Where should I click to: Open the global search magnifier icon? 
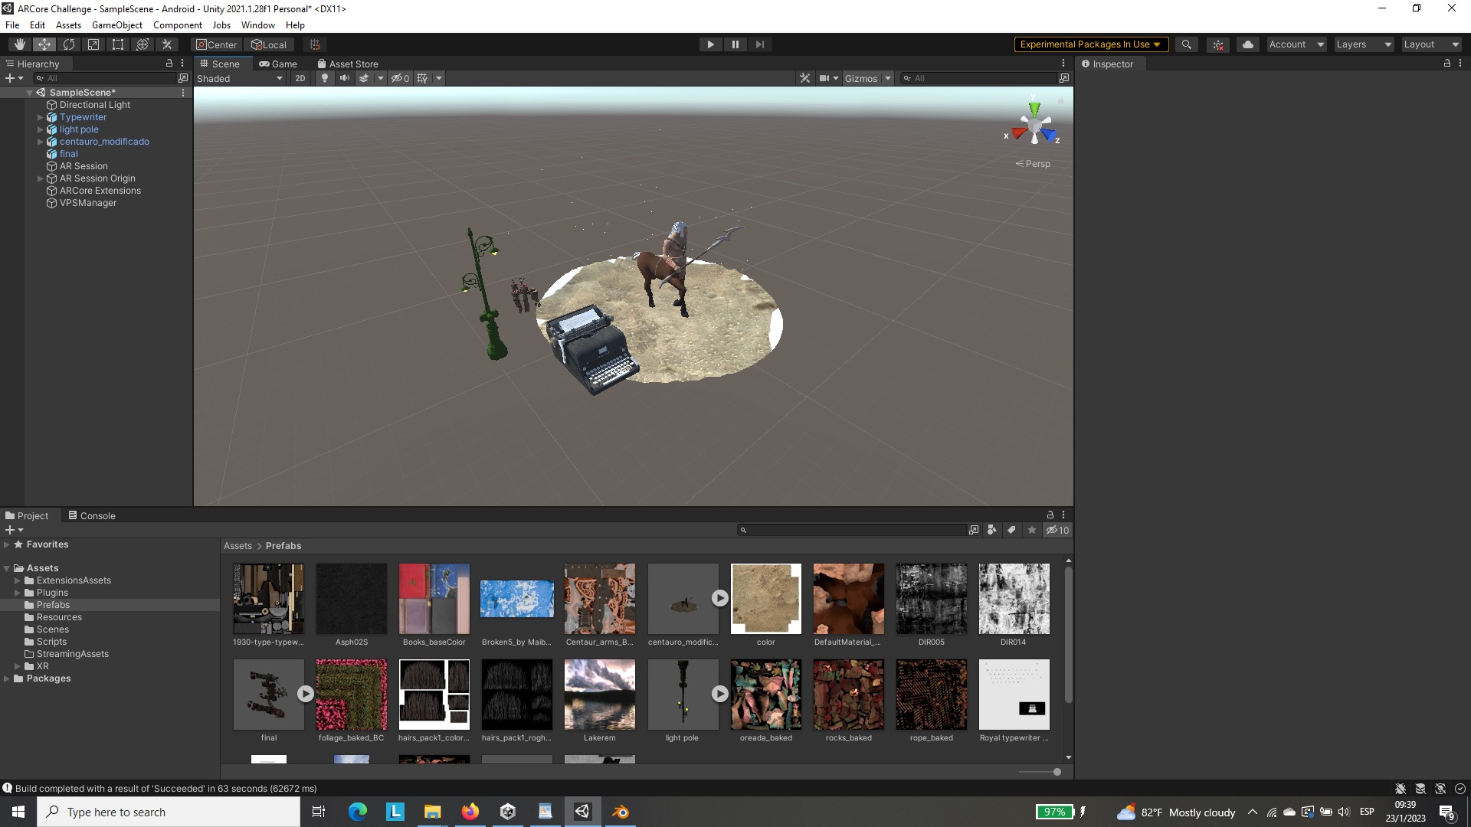1186,44
